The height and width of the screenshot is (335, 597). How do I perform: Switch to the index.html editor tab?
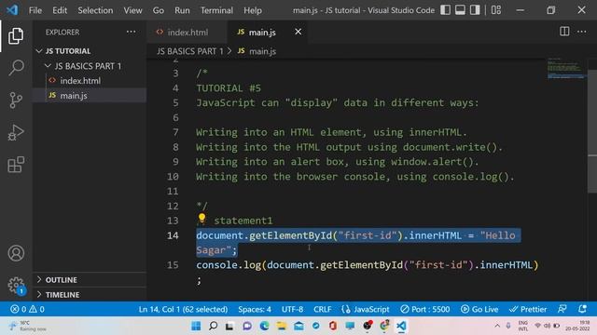[187, 33]
